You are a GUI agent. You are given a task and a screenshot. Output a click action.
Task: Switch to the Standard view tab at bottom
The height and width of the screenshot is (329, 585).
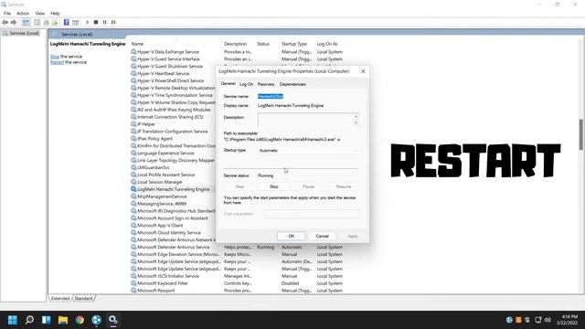pos(83,299)
